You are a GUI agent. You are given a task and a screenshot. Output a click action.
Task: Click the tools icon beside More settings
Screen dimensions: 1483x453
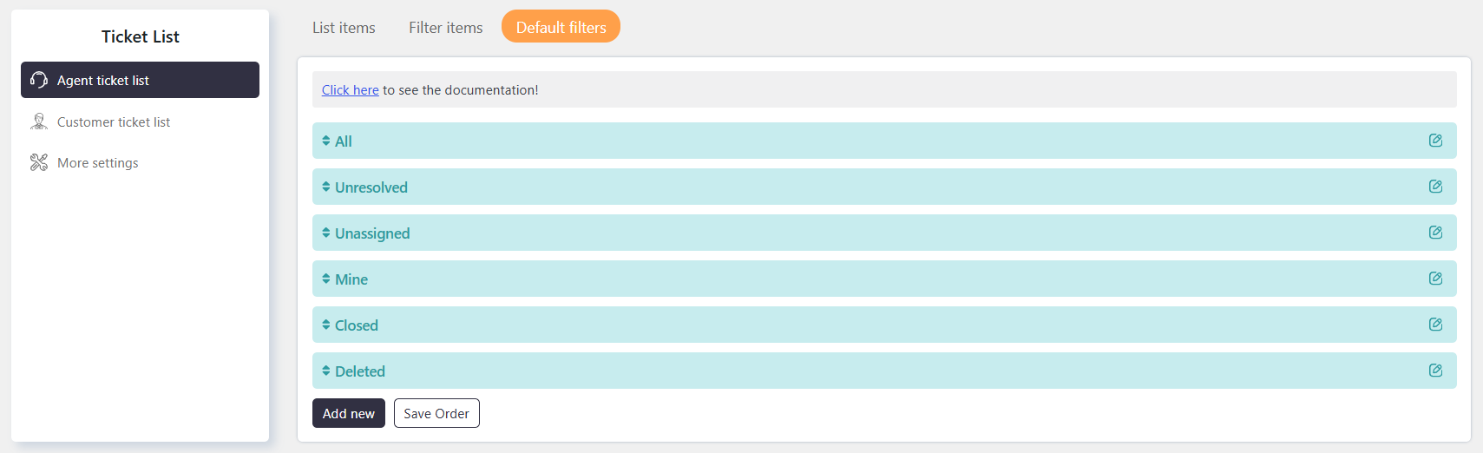(39, 162)
